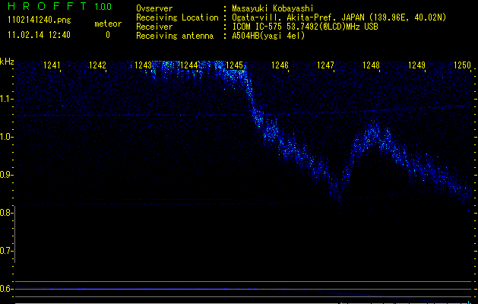Select the 1.1 frequency axis label
This screenshot has width=478, height=304.
(7, 99)
